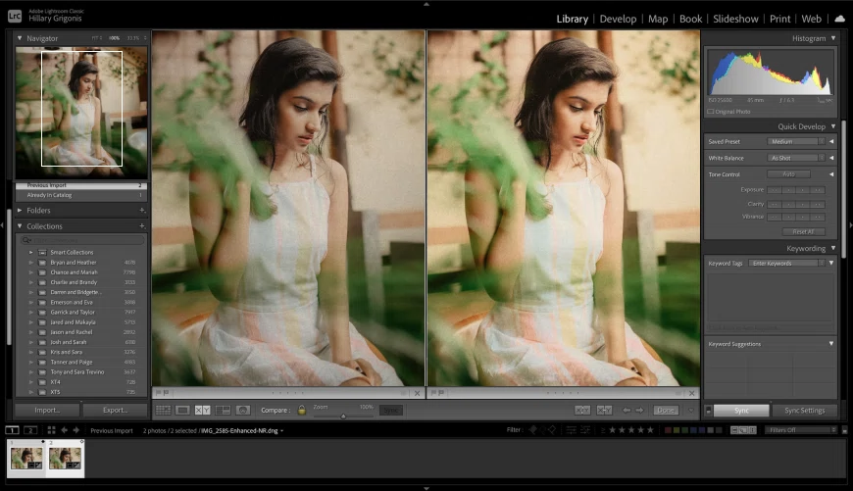The height and width of the screenshot is (491, 853).
Task: Click the Reset All button
Action: (804, 231)
